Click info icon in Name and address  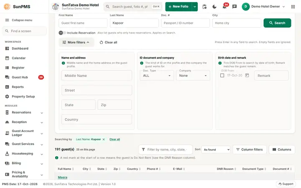coord(63,63)
